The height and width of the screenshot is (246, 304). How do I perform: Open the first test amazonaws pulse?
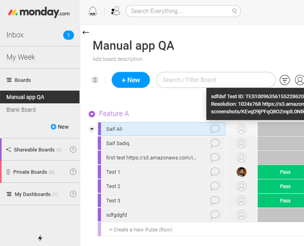pyautogui.click(x=151, y=158)
